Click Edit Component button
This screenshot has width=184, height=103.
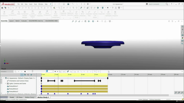[4, 14]
